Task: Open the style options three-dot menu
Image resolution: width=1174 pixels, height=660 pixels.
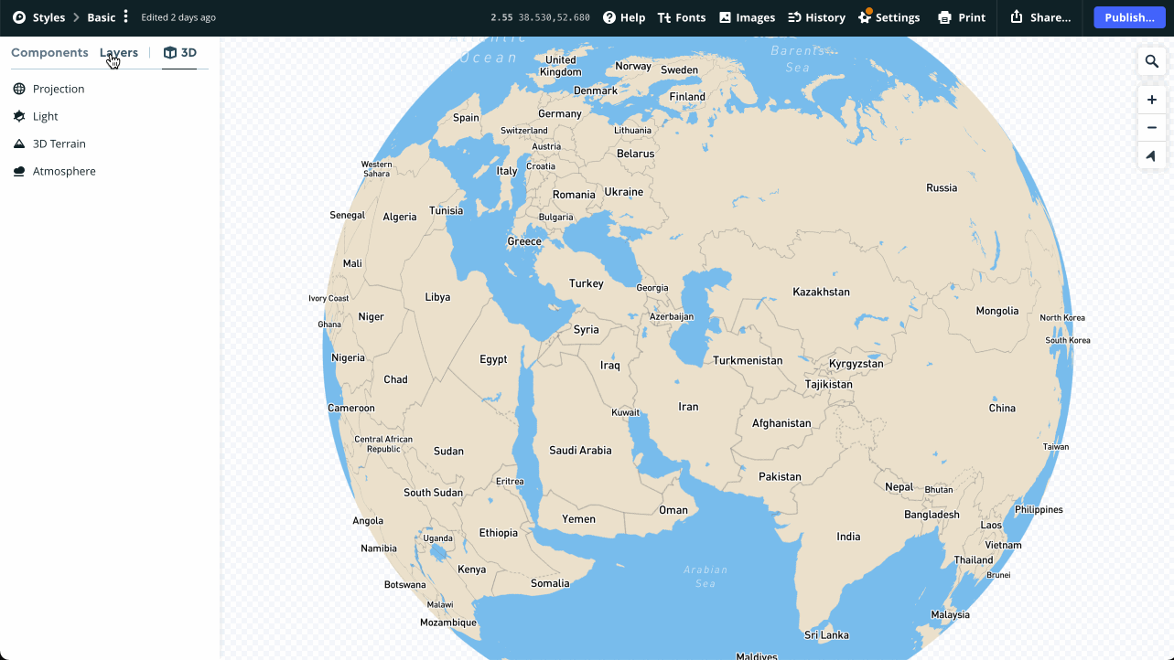Action: click(126, 17)
